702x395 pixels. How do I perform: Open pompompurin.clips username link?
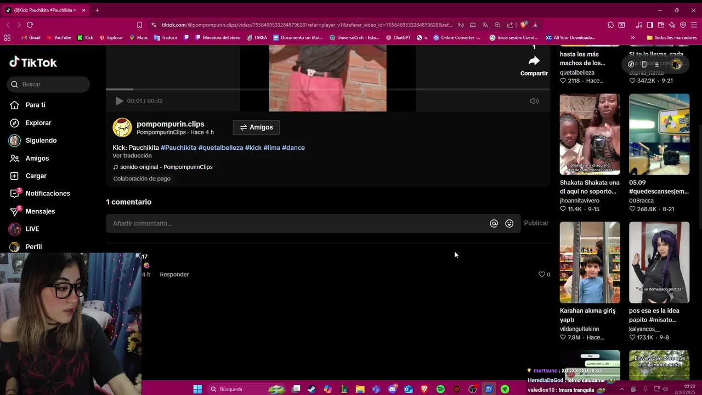click(x=170, y=124)
